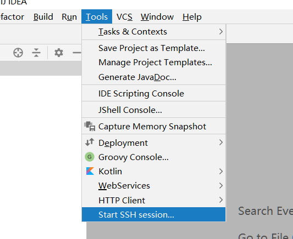Click the collapse all icon
Image resolution: width=293 pixels, height=239 pixels.
click(x=36, y=53)
